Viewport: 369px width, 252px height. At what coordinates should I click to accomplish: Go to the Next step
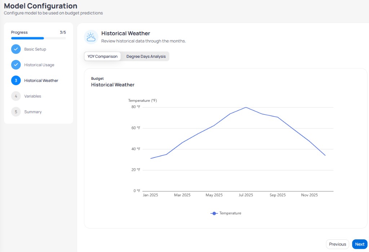pyautogui.click(x=360, y=244)
